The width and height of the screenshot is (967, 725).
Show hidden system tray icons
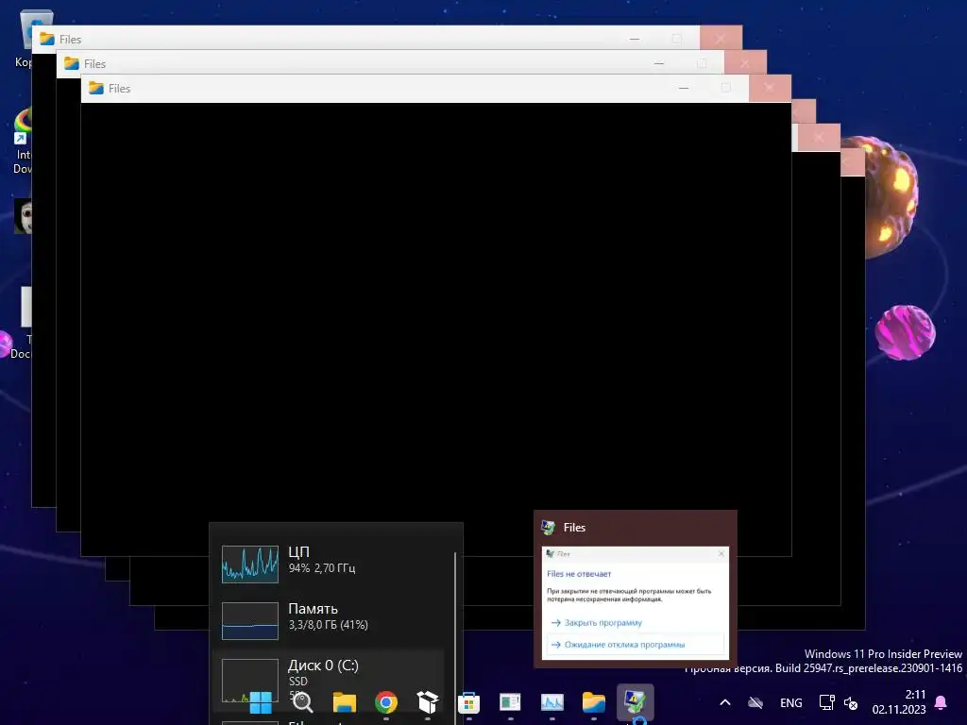(x=725, y=702)
